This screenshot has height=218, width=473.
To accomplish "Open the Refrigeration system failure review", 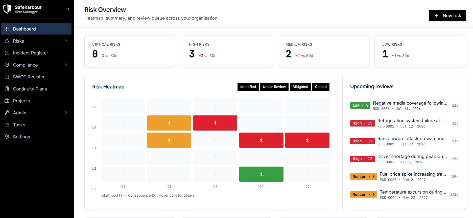I will click(404, 123).
